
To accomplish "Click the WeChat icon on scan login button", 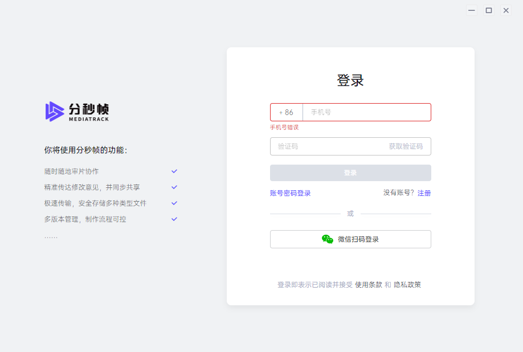I will tap(328, 239).
